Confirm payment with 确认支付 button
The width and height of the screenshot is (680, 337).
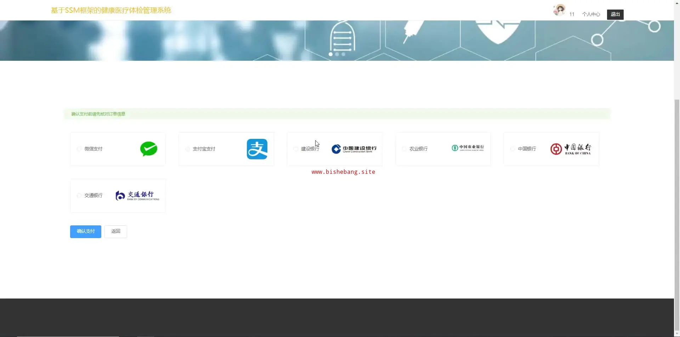pos(86,231)
